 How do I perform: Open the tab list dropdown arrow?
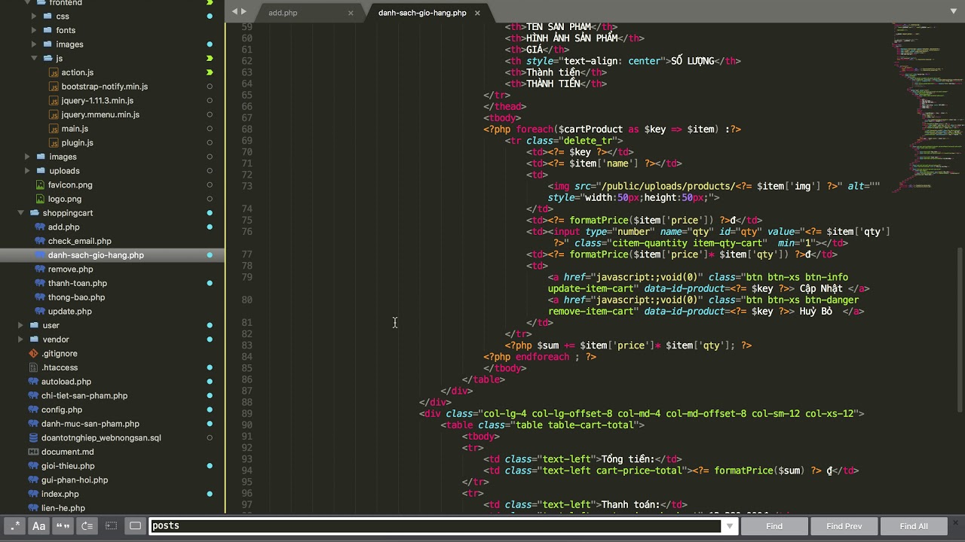954,11
